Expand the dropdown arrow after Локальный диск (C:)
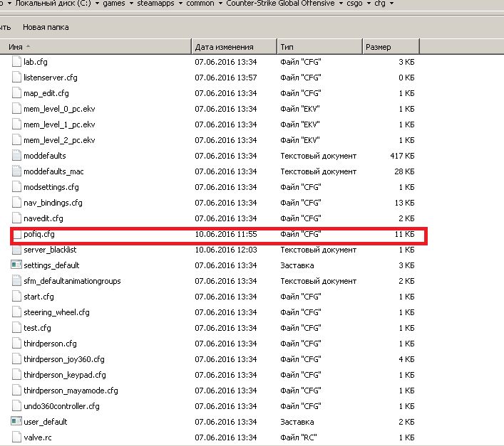Screen dimensions: 504x446 click(x=97, y=4)
